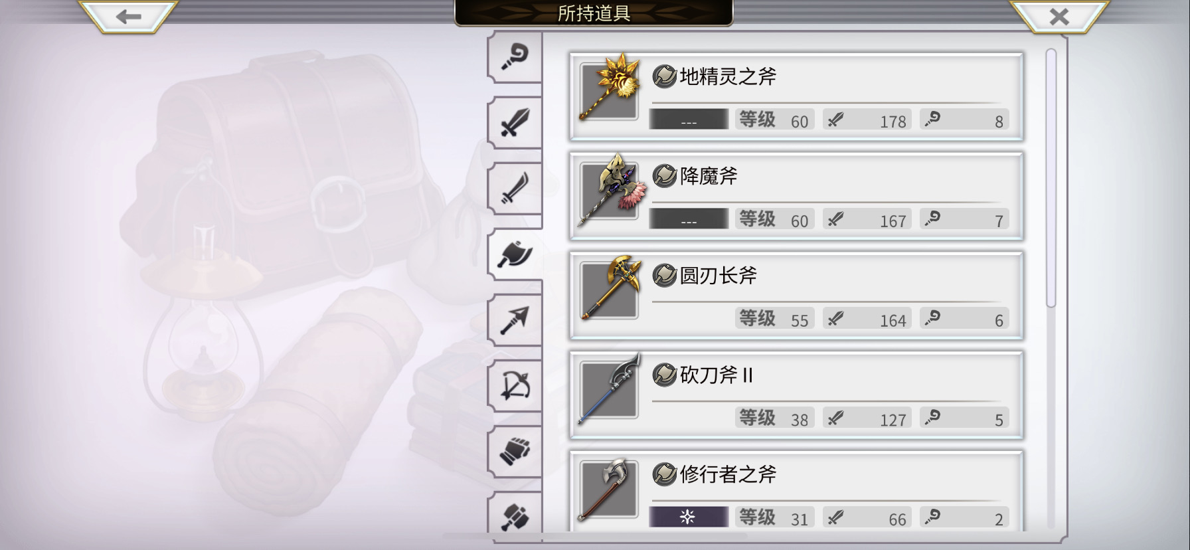Select the staff weapon category tab
The image size is (1190, 550).
point(515,56)
